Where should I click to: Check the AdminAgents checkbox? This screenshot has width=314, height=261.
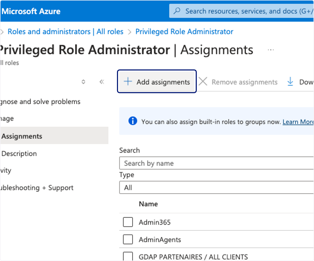click(x=128, y=239)
